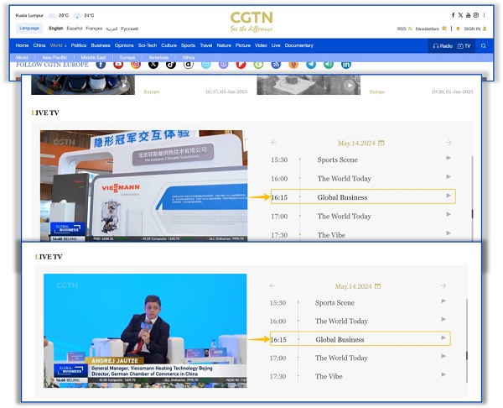
Task: Open the May.14.2024 date picker in the lower schedule
Action: click(358, 286)
